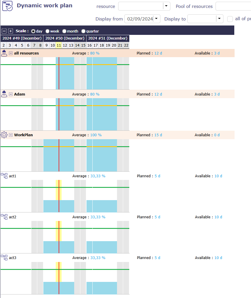
Task: Collapse the all resources row
Action: tap(11, 53)
